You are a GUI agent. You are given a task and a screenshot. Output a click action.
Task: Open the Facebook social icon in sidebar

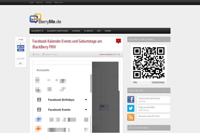click(x=131, y=100)
